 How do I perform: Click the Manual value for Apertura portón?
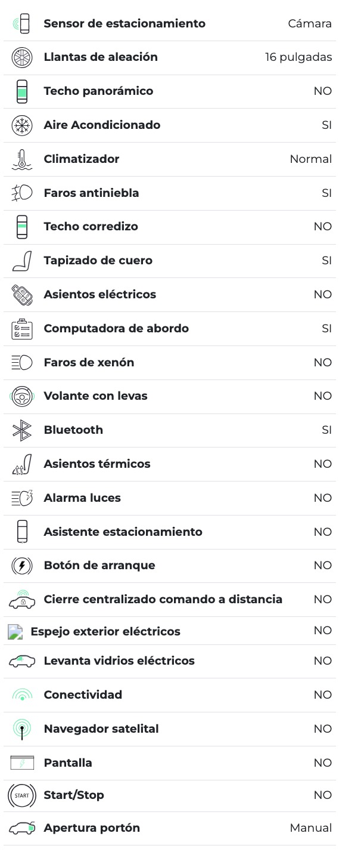(310, 828)
